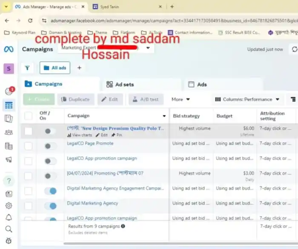Select the All ads view tab
The image size is (298, 249).
coord(55,68)
